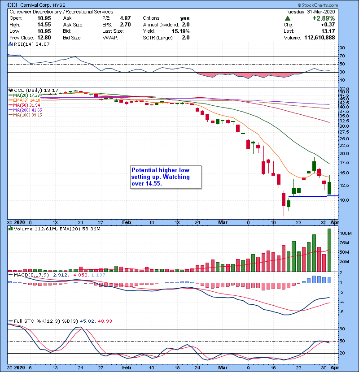359x372 pixels.
Task: Click the candlestick icon beside CCL (Daily)
Action: (x=10, y=91)
